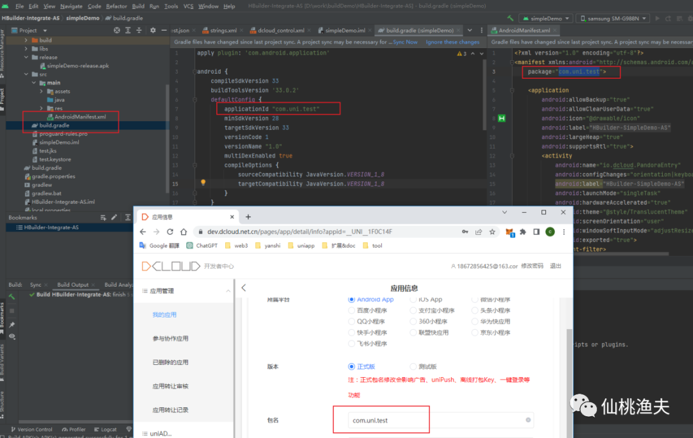Open Project panel gear settings
This screenshot has width=693, height=438.
point(153,30)
